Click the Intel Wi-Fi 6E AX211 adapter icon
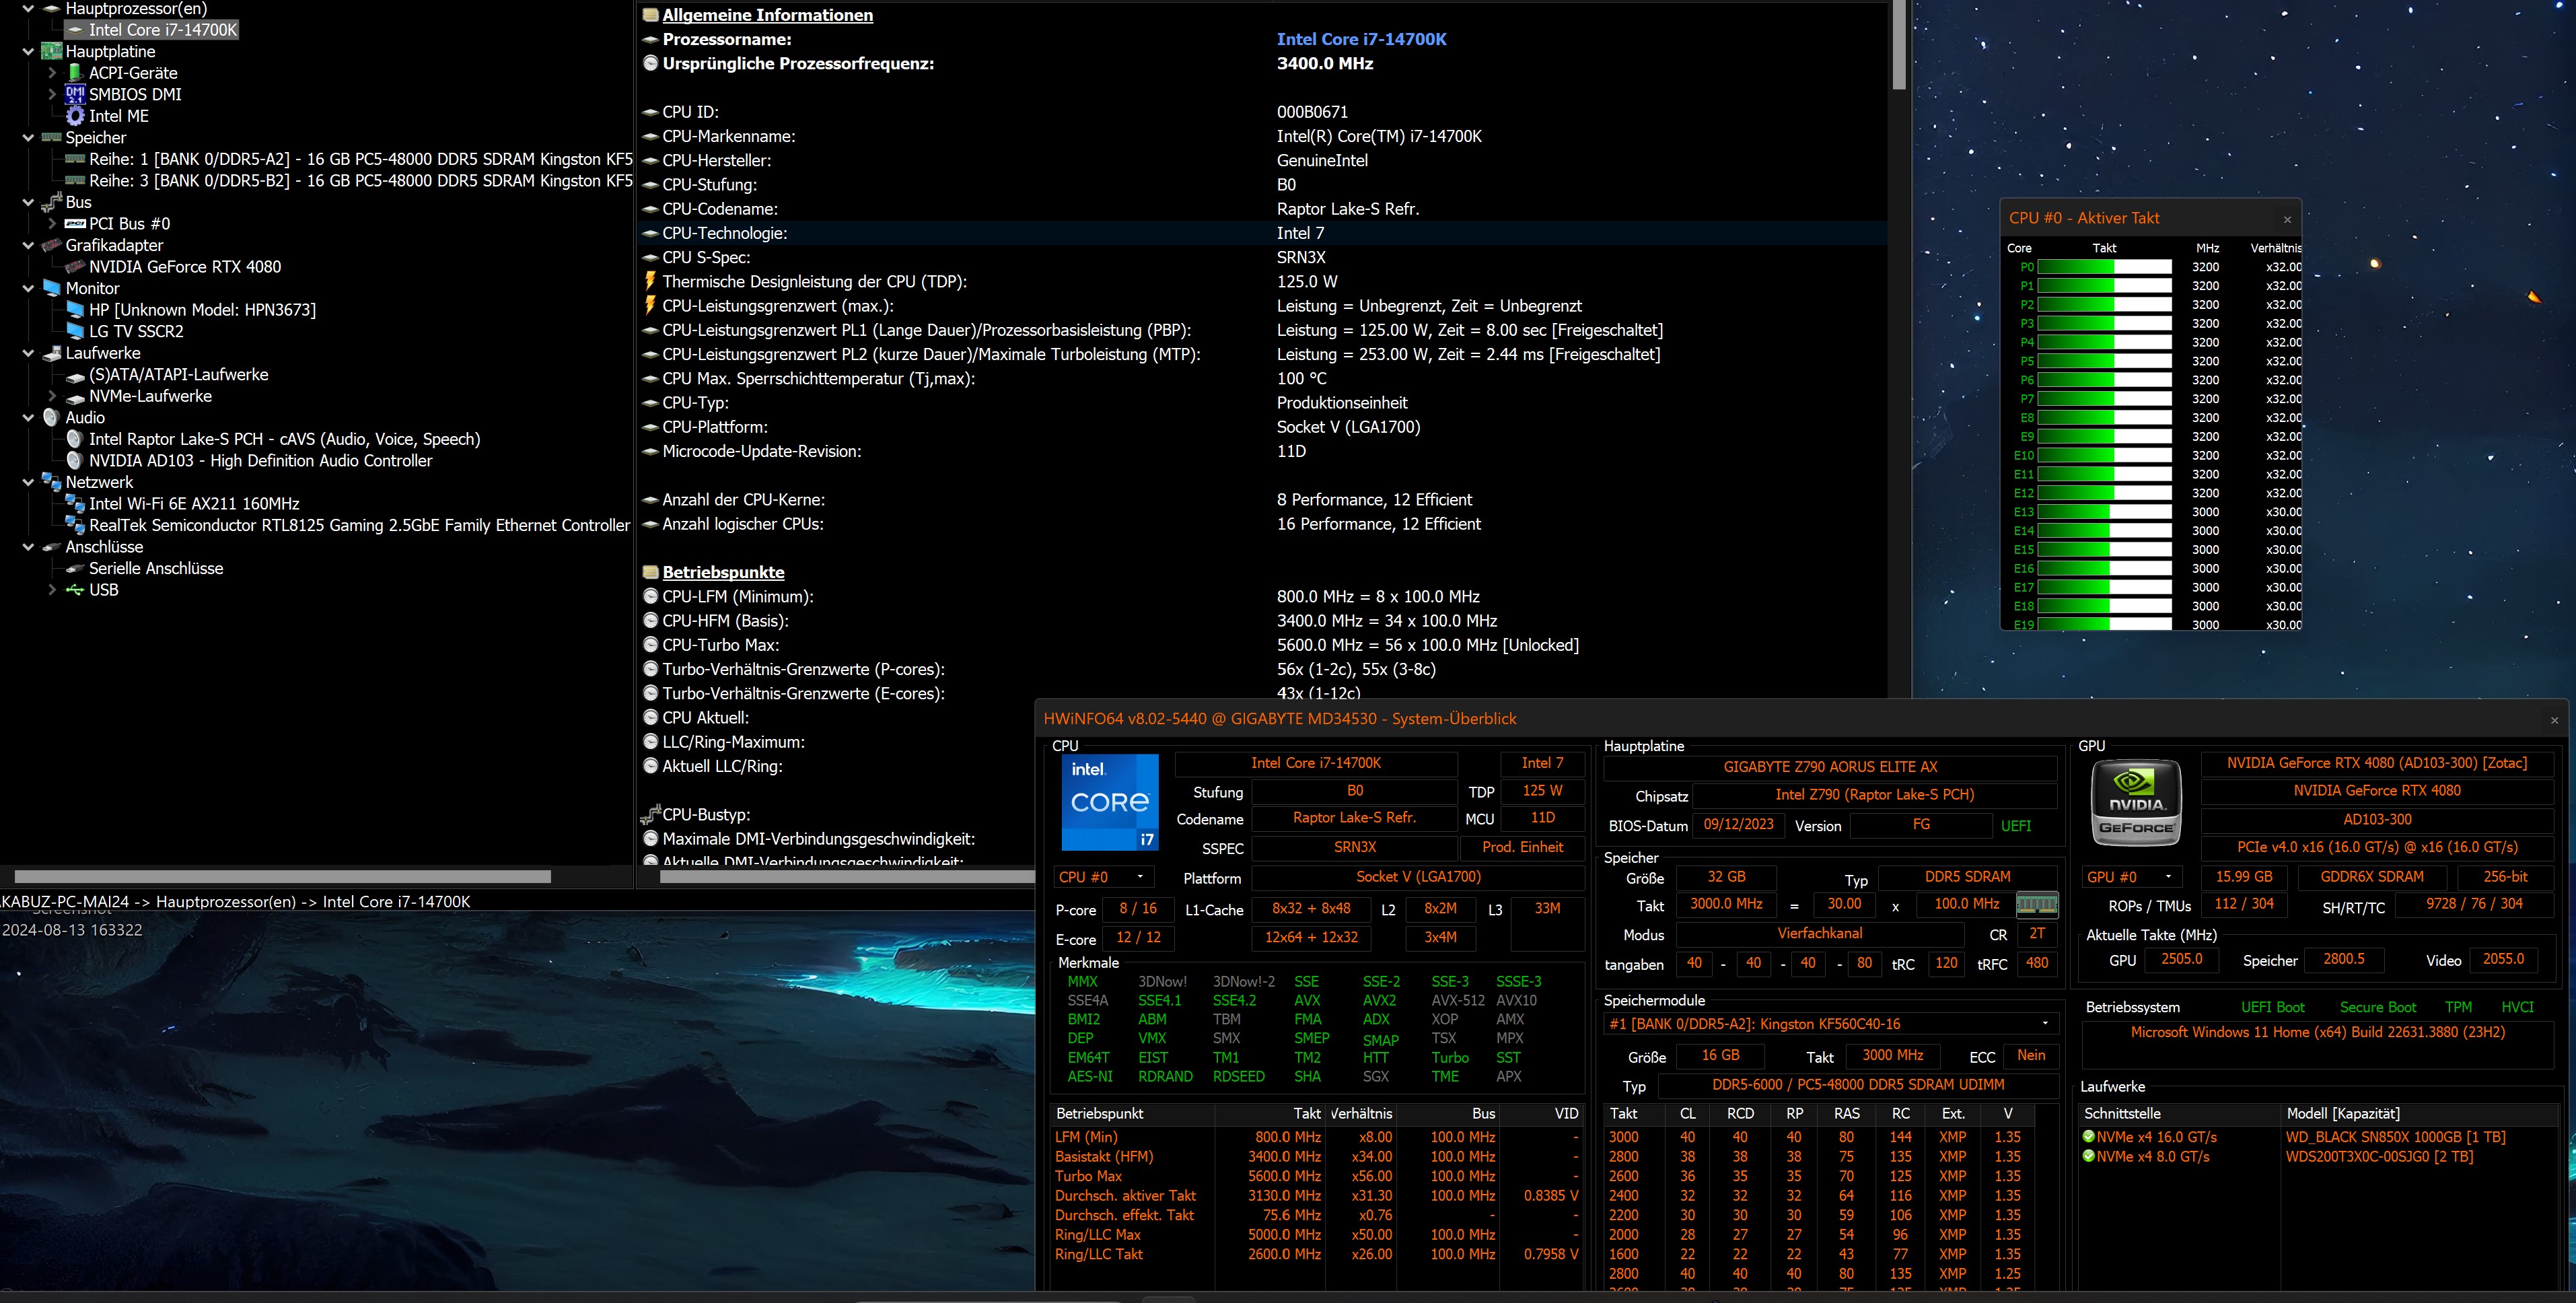 tap(75, 504)
